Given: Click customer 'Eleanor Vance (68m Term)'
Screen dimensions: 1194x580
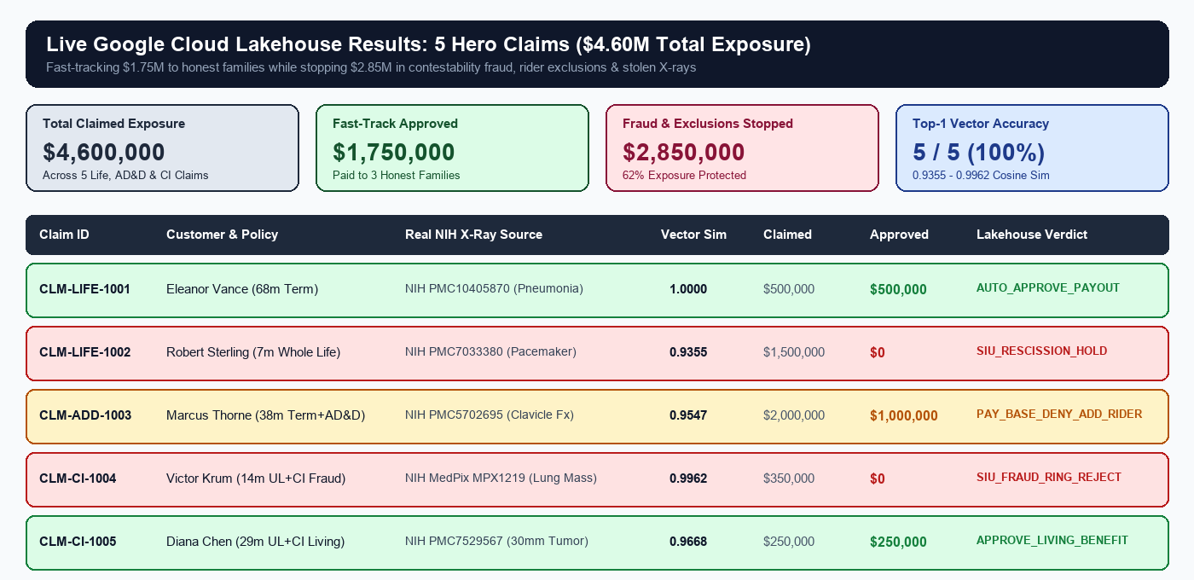Looking at the screenshot, I should [242, 289].
